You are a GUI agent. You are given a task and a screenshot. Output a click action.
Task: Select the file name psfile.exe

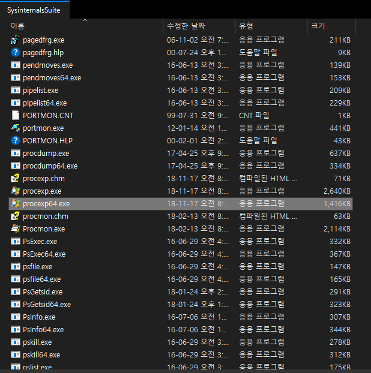38,267
